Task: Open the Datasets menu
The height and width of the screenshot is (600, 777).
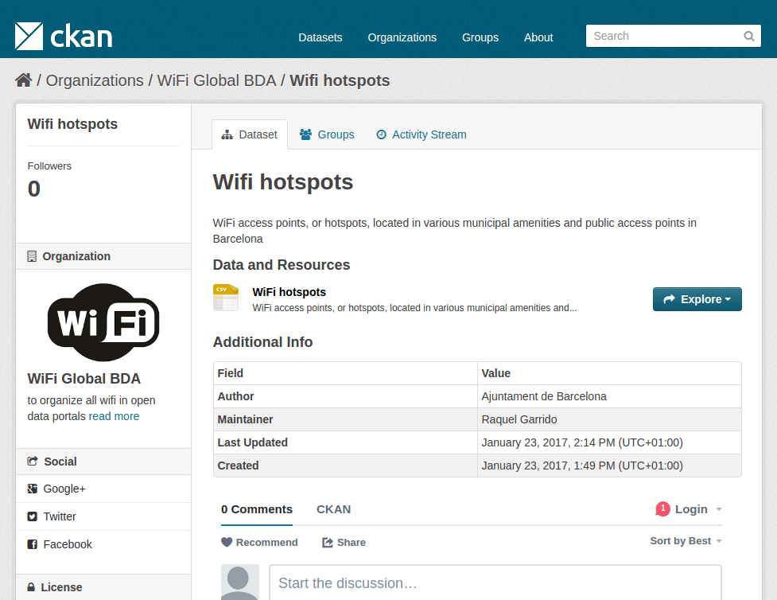Action: pyautogui.click(x=321, y=37)
